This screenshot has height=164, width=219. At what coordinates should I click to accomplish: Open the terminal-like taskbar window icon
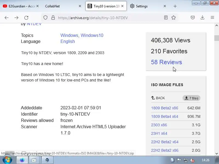coord(34,160)
